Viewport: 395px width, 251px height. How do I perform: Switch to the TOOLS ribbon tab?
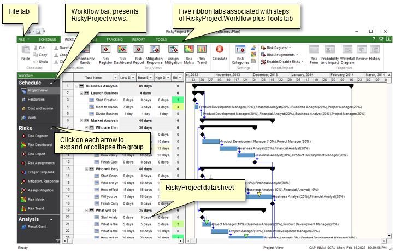(x=161, y=39)
